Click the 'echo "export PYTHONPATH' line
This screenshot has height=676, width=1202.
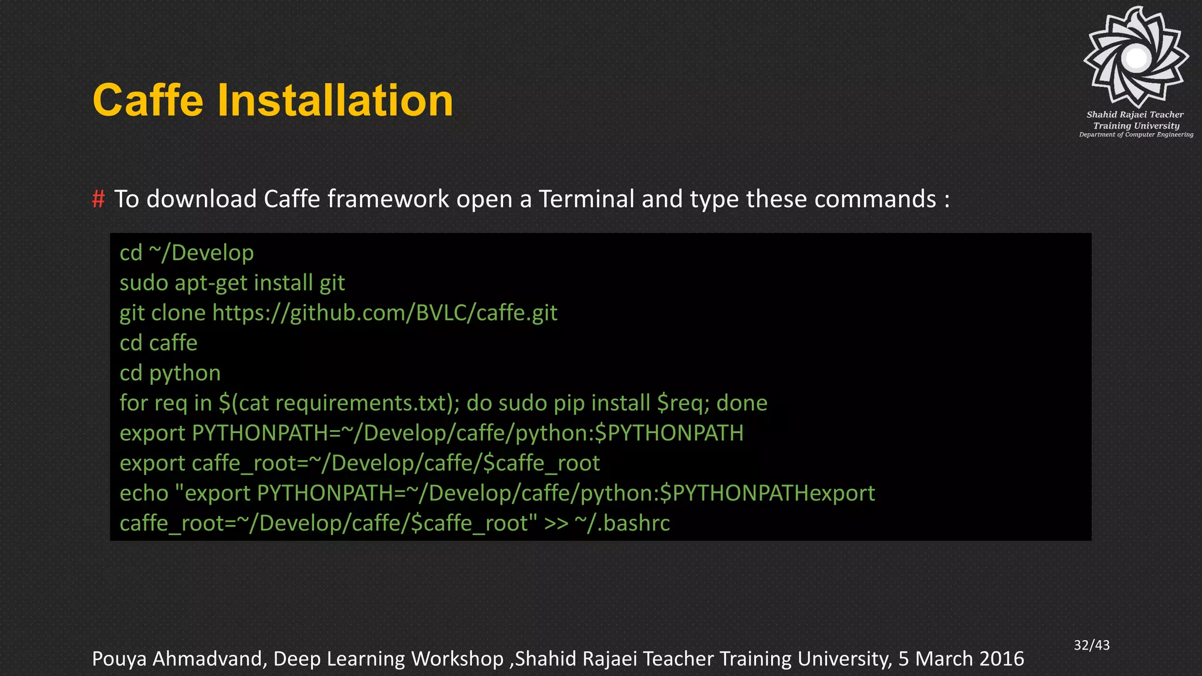pyautogui.click(x=497, y=494)
